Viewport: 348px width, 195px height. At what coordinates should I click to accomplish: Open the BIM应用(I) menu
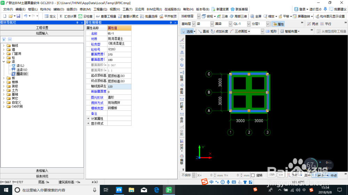(154, 9)
